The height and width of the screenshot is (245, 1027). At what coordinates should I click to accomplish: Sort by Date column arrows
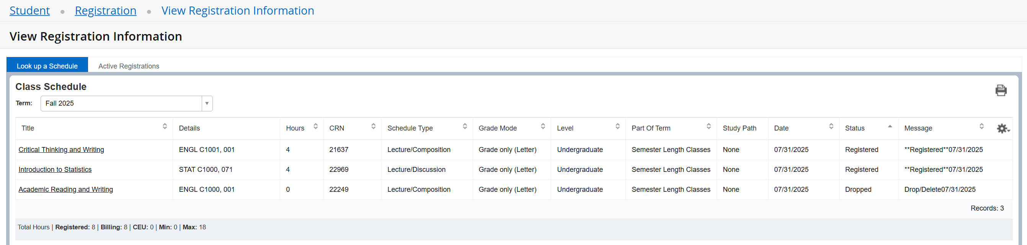coord(831,126)
